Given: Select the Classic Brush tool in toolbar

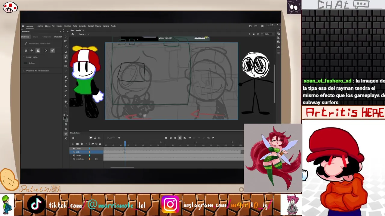Looking at the screenshot, I should click(66, 57).
